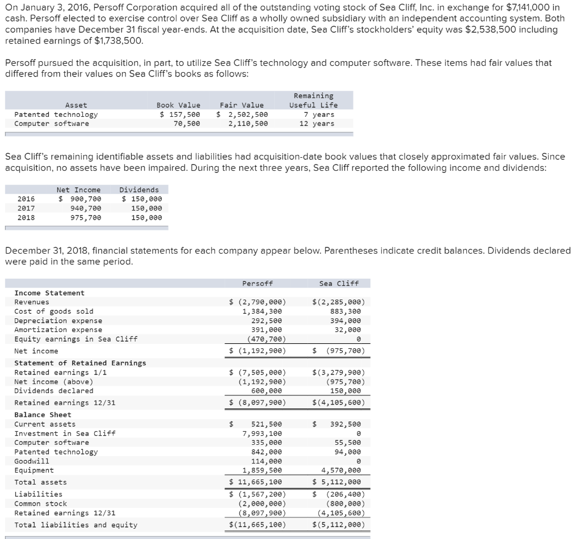Click Persoff goodwill value 114,000
The image size is (581, 539).
pos(267,461)
